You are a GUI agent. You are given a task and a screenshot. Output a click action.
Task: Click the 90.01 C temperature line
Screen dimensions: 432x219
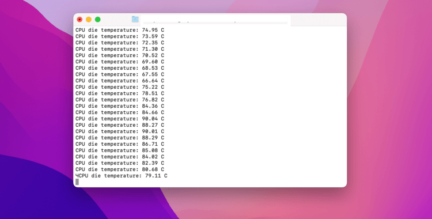coord(120,131)
